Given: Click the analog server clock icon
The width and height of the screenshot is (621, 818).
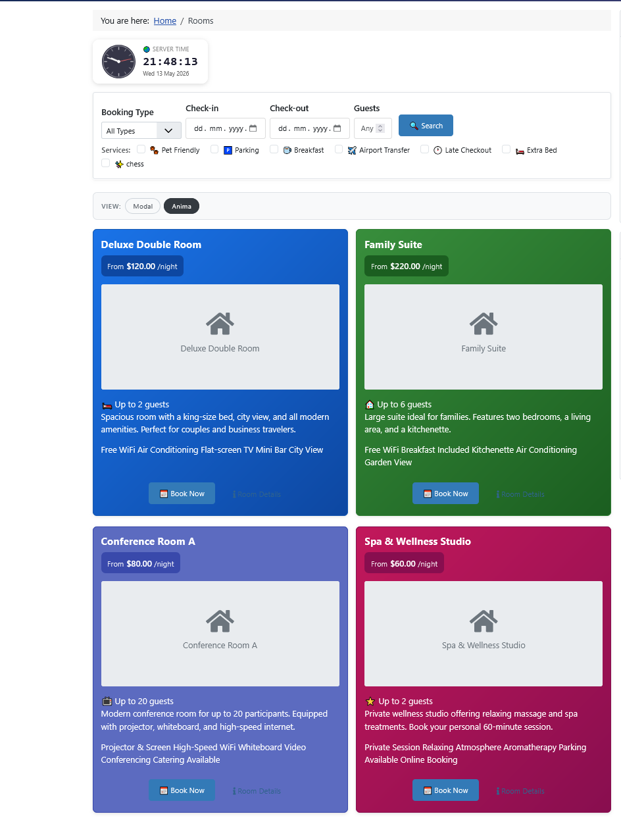Looking at the screenshot, I should (118, 61).
